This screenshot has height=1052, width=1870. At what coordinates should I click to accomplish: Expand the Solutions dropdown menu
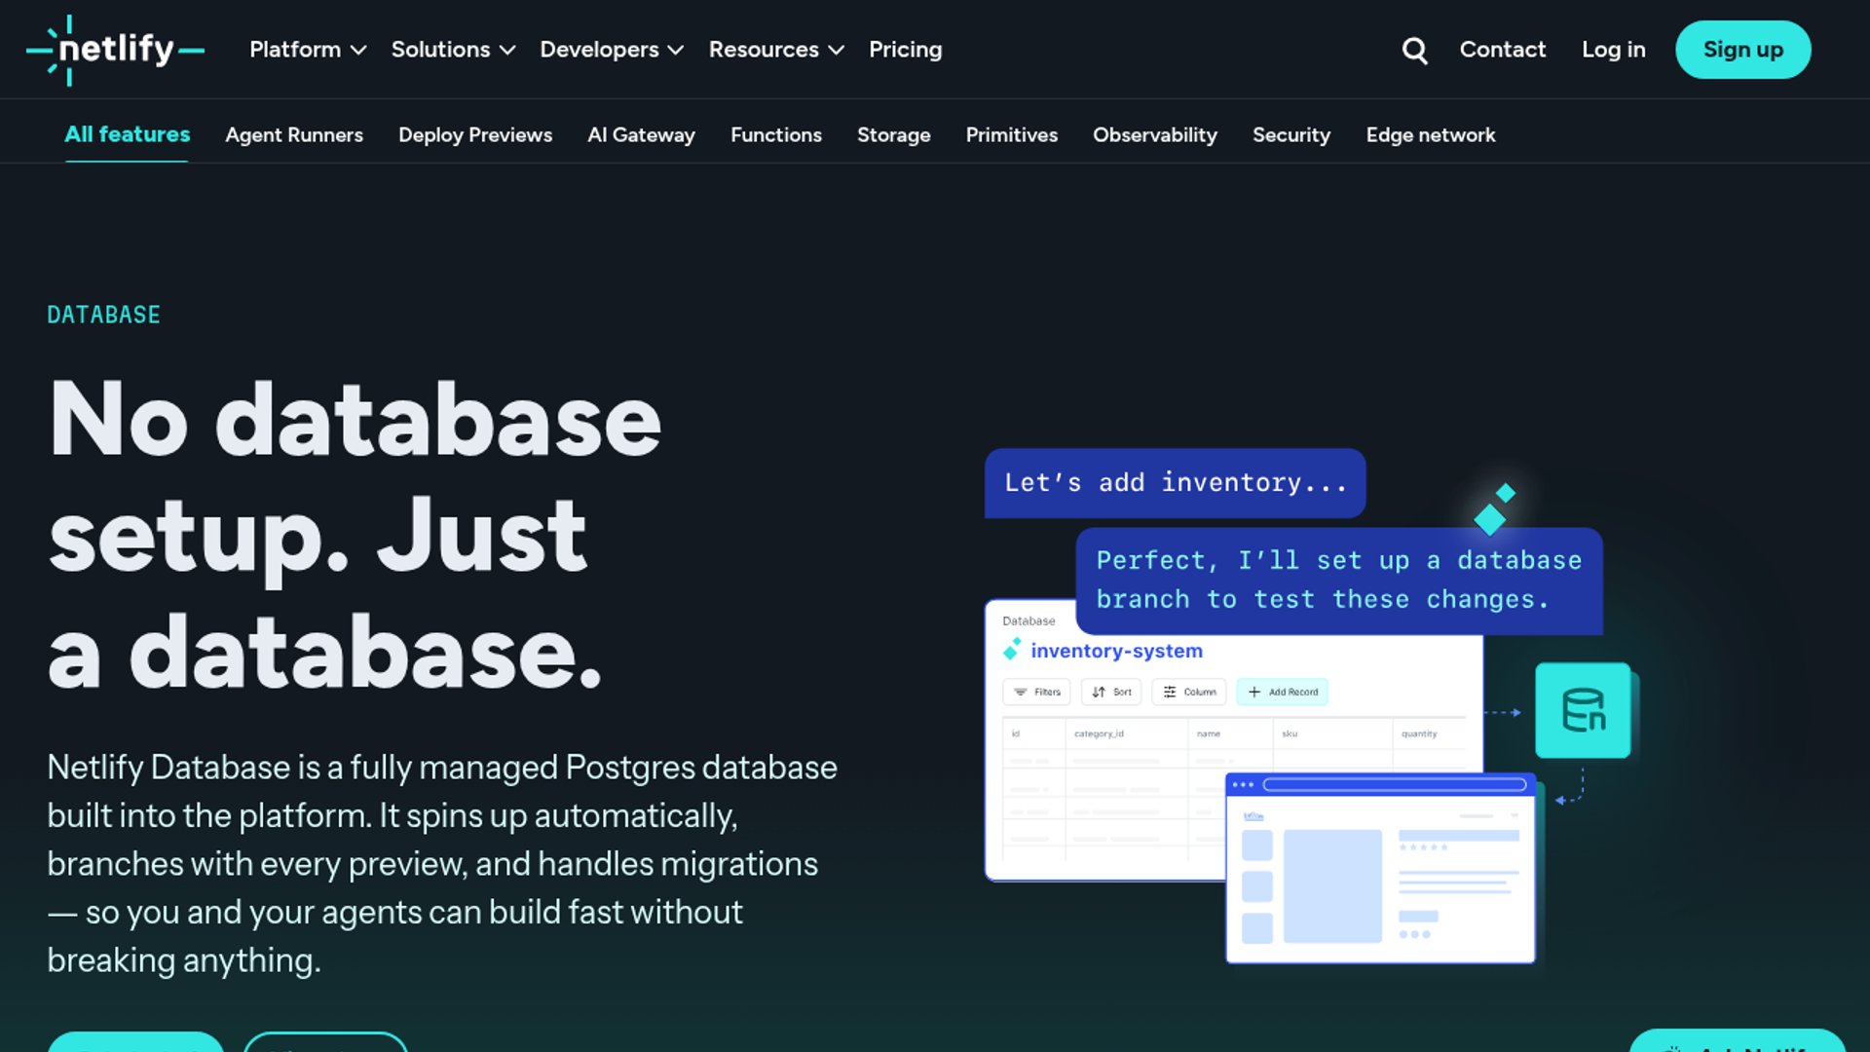[x=453, y=50]
